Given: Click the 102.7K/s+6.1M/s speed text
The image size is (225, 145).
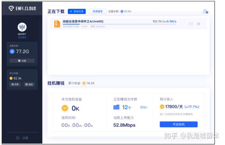Looking at the screenshot, I should [x=164, y=21].
